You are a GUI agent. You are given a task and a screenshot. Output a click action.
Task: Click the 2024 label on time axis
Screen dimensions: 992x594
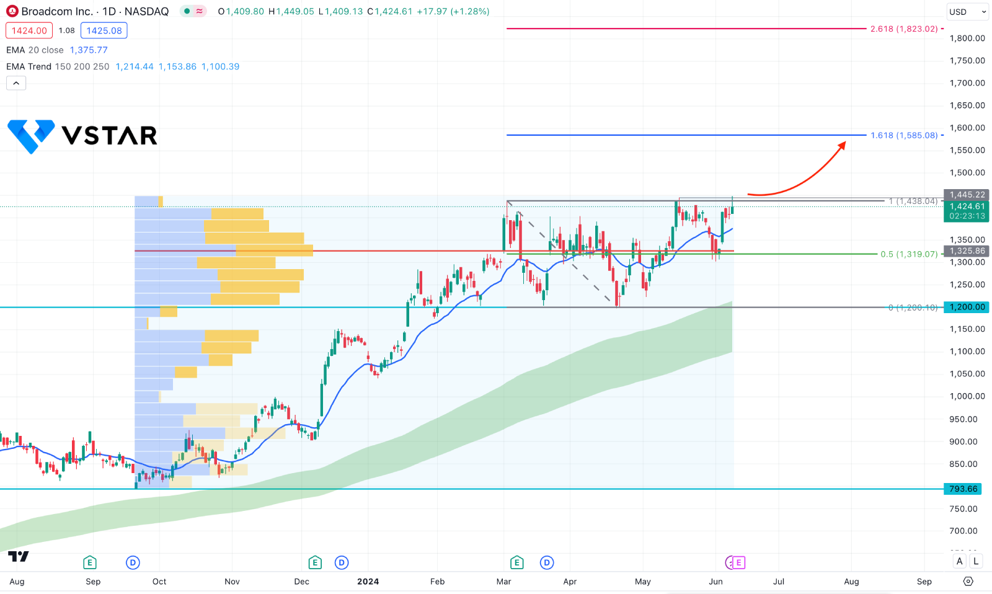point(368,581)
